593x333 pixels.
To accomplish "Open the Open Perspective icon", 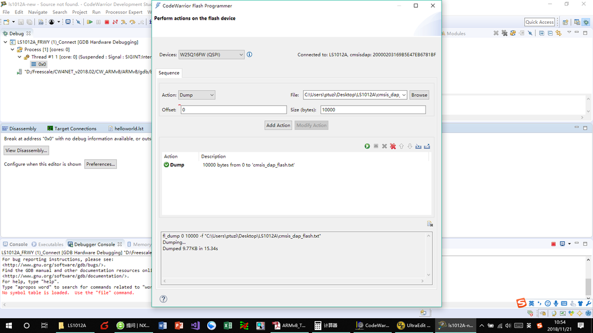I will (565, 23).
